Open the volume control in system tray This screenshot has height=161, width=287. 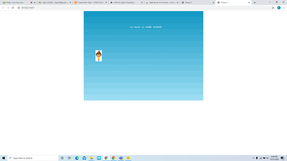(267, 158)
